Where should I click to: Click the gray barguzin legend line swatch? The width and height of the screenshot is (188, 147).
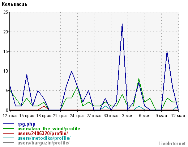click(8, 143)
